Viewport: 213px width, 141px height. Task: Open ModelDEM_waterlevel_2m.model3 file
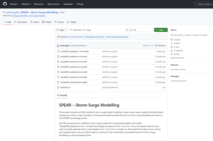click(x=74, y=62)
